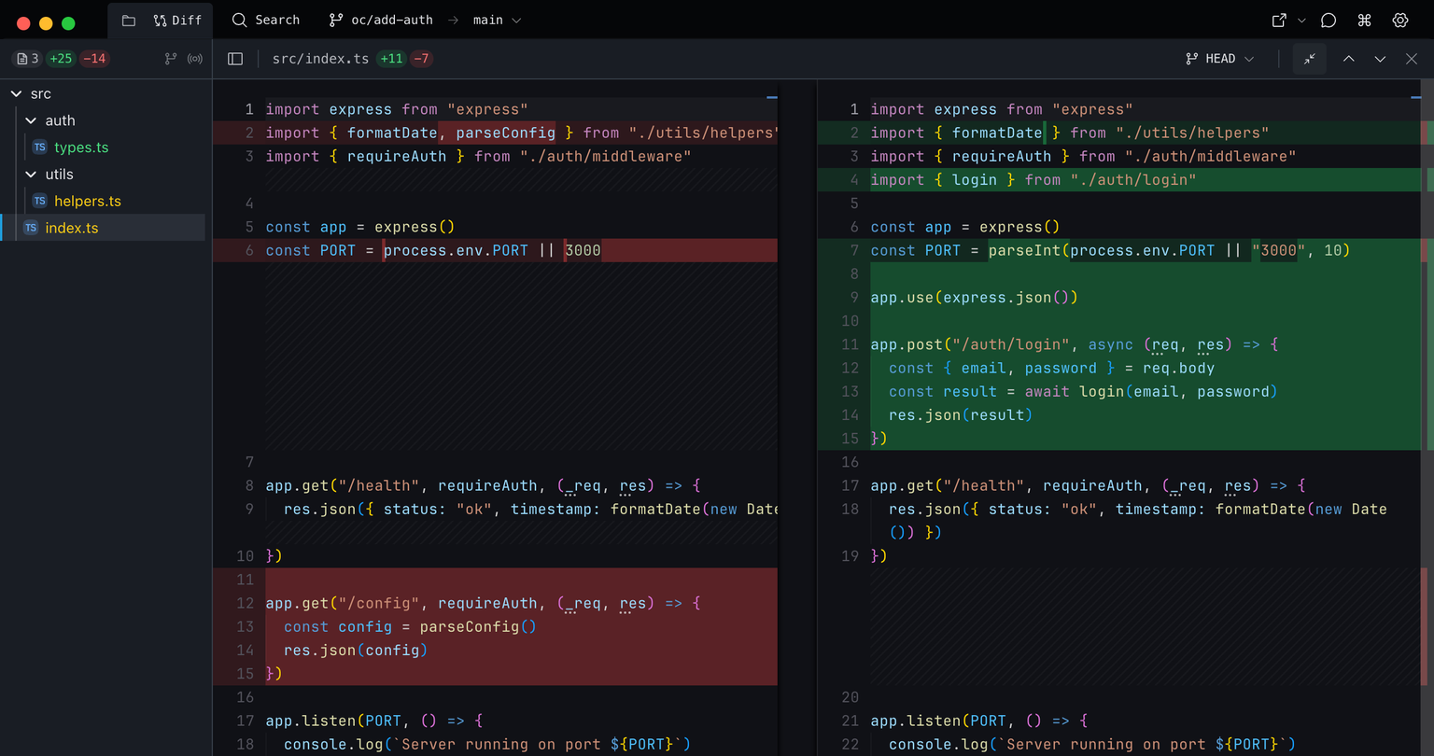Viewport: 1434px width, 756px height.
Task: Close the diff view
Action: pos(1412,59)
